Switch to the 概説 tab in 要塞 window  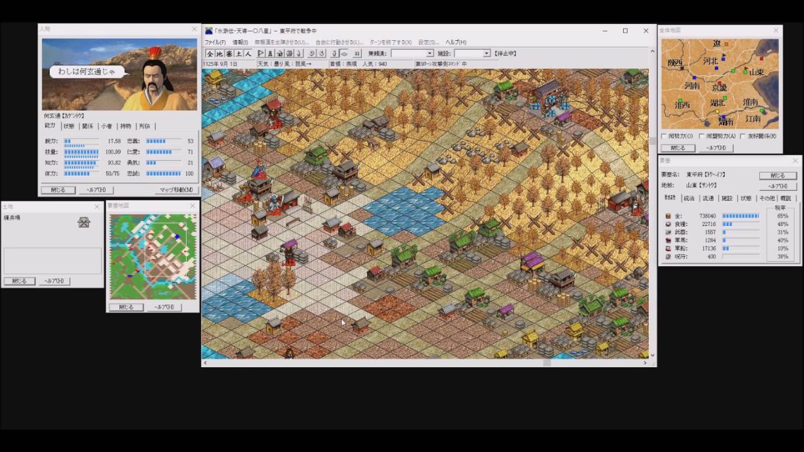tap(786, 198)
